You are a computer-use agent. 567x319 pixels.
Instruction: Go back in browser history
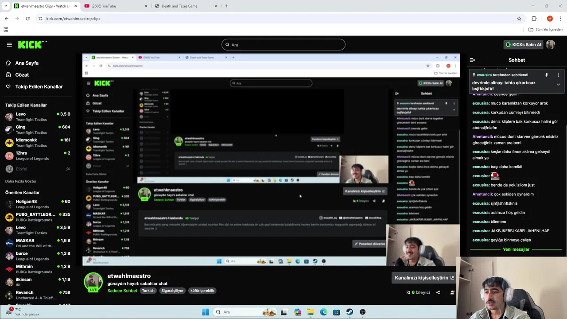(x=6, y=19)
